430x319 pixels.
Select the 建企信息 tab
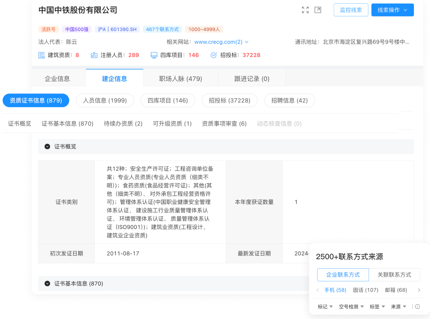pos(114,79)
